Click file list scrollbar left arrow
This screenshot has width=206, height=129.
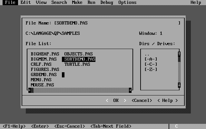click(x=30, y=90)
